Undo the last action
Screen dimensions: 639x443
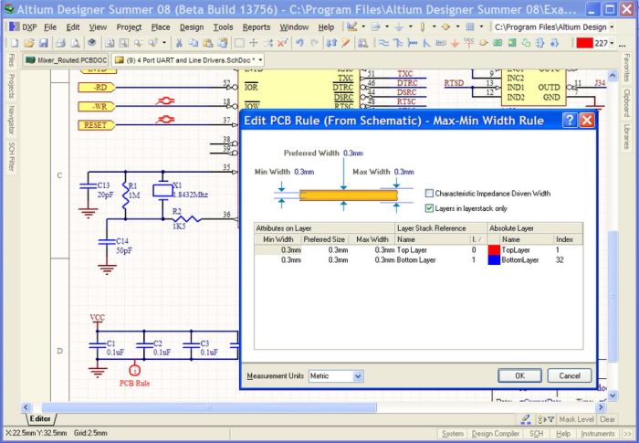click(x=299, y=43)
